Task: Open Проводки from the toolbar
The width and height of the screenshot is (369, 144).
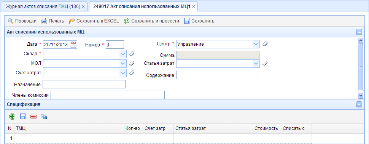Action: [22, 21]
